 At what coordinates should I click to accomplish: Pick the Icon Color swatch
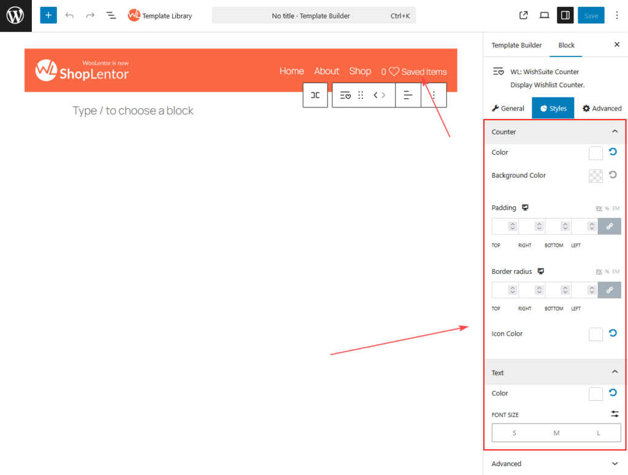[x=595, y=334]
